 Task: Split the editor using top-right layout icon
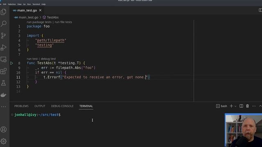pyautogui.click(x=260, y=10)
